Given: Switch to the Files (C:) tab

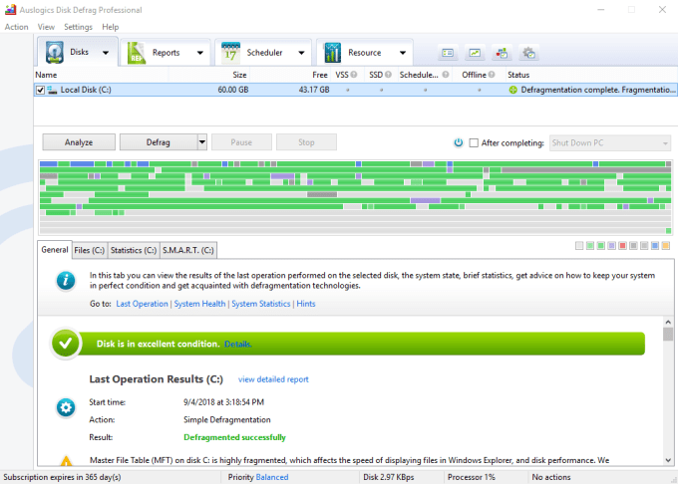Looking at the screenshot, I should (89, 250).
